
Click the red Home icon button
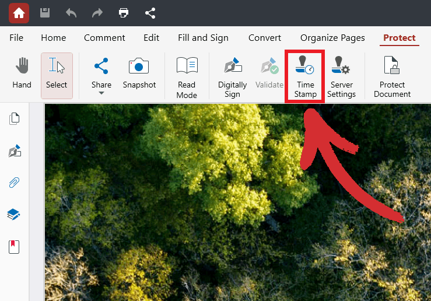point(19,13)
